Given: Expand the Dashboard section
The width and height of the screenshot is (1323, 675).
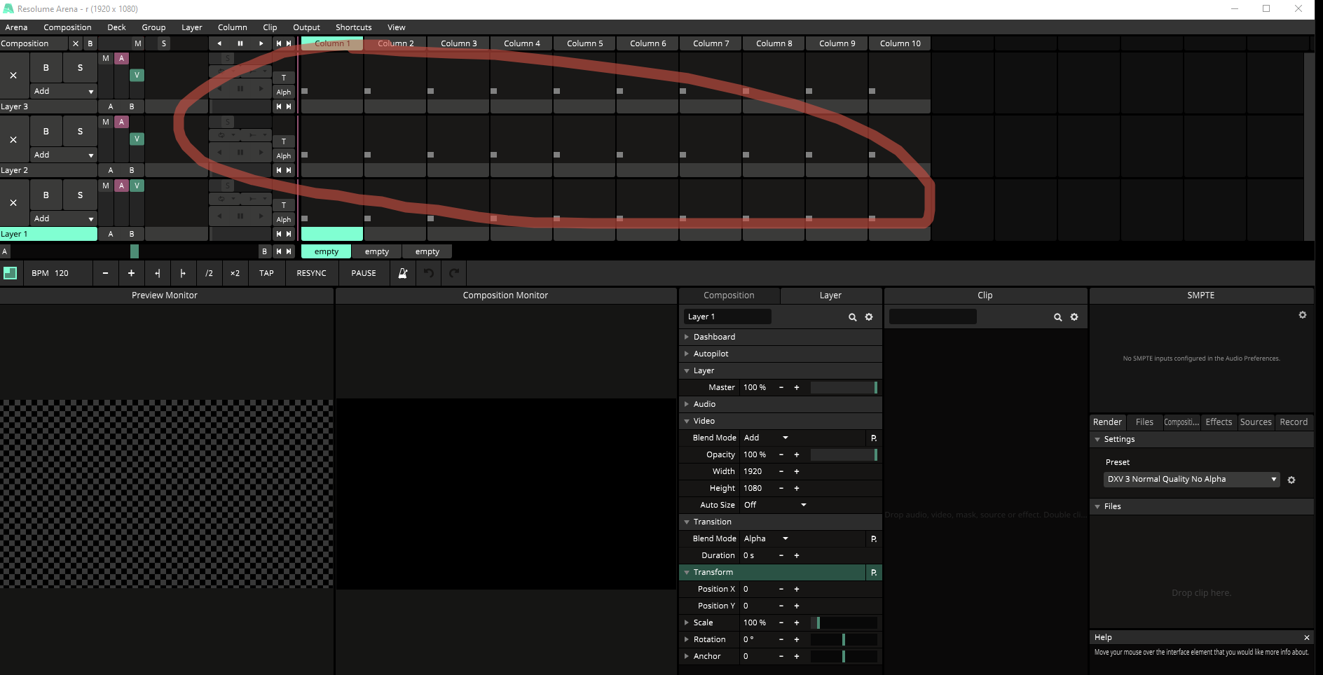Looking at the screenshot, I should point(714,337).
